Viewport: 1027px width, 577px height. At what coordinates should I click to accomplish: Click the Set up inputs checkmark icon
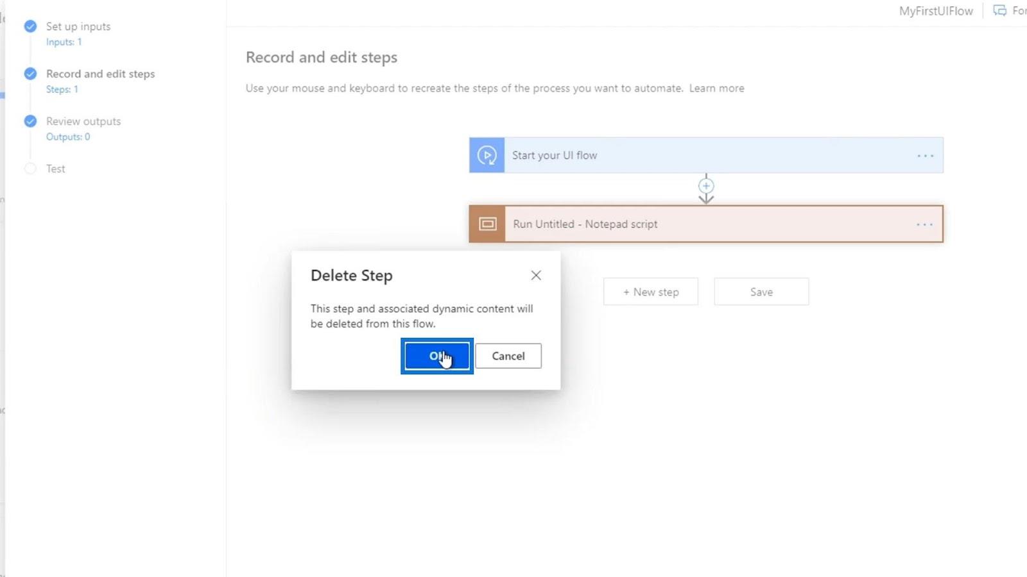[x=30, y=26]
